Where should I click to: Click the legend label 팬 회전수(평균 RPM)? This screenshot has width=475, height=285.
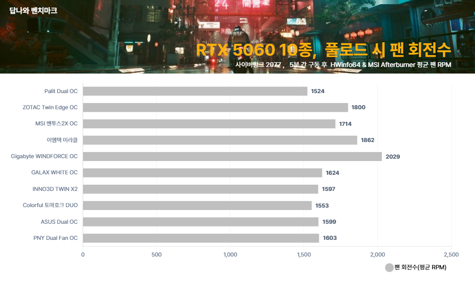tap(420, 268)
